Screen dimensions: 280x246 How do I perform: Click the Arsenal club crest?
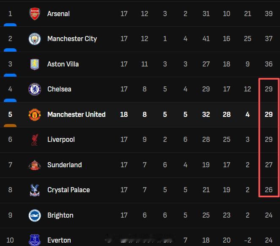click(34, 14)
